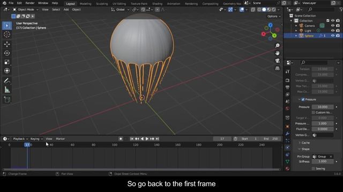The image size is (343, 192).
Task: Open the Modifier properties wrench tab
Action: pos(287,133)
